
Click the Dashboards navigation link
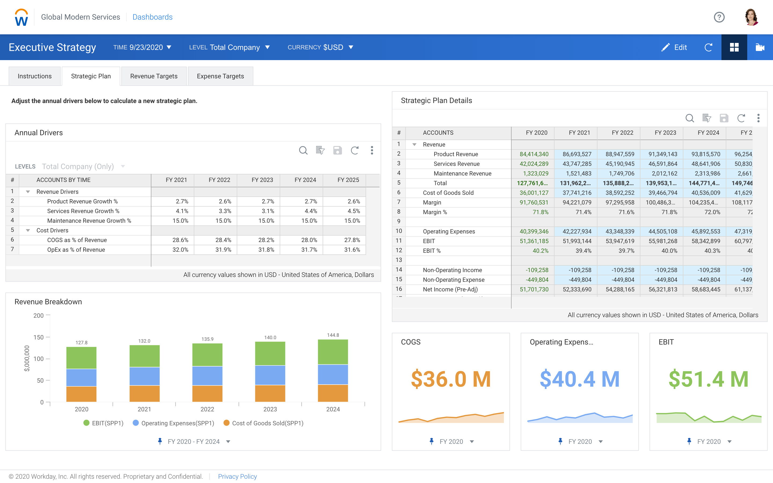(x=152, y=17)
